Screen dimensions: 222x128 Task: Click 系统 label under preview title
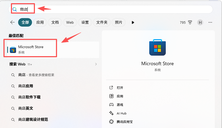(158, 70)
